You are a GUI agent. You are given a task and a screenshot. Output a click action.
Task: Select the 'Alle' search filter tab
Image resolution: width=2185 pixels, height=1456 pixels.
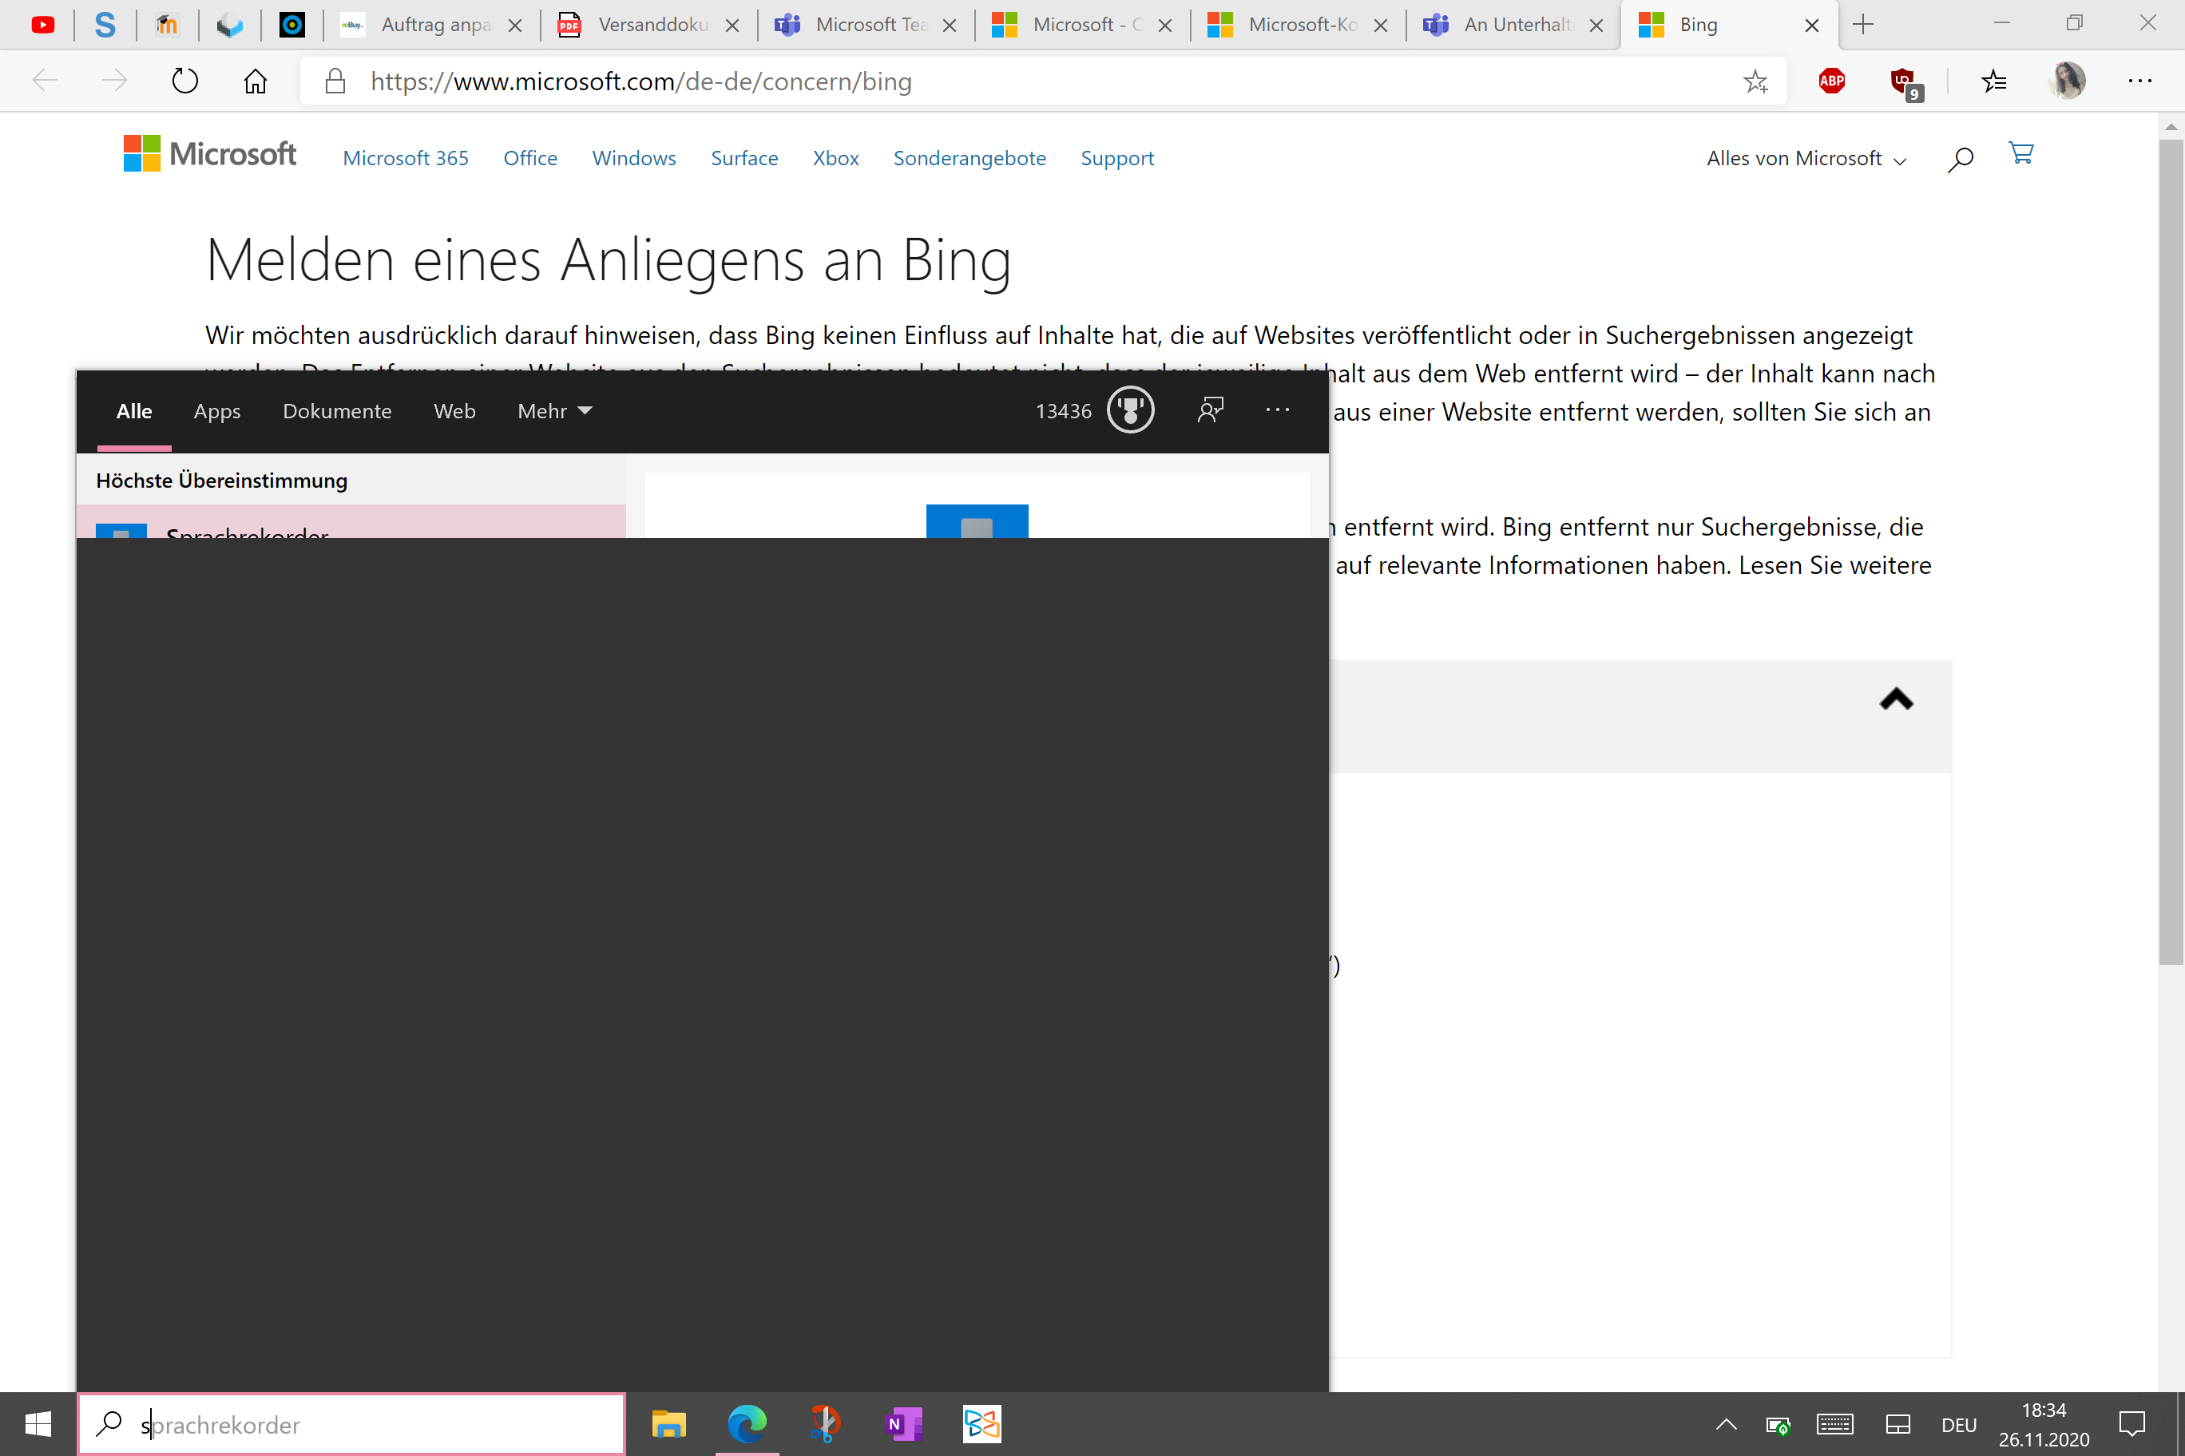(x=134, y=411)
